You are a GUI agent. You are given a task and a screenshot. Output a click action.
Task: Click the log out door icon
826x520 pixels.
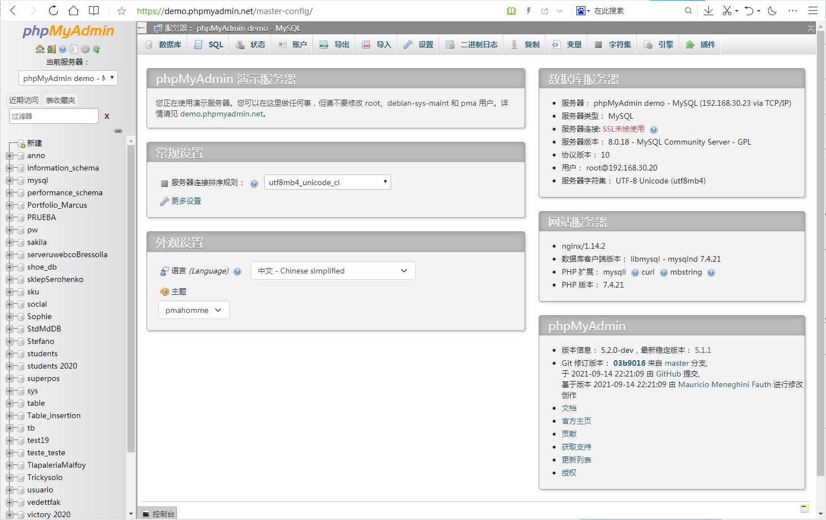click(51, 49)
